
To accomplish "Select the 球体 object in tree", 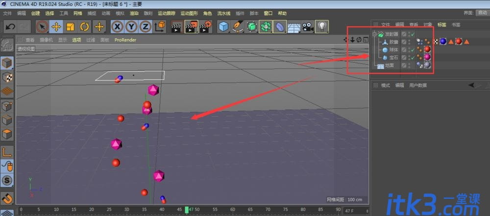I will point(393,49).
